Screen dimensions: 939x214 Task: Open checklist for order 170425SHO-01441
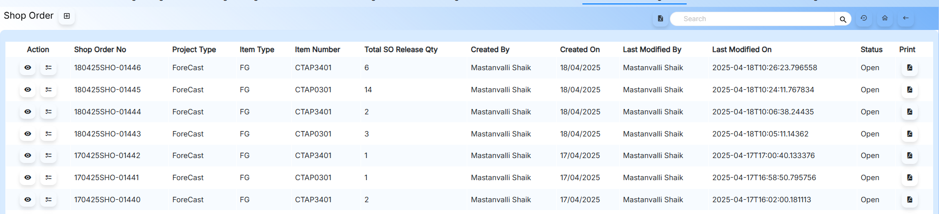tap(48, 178)
